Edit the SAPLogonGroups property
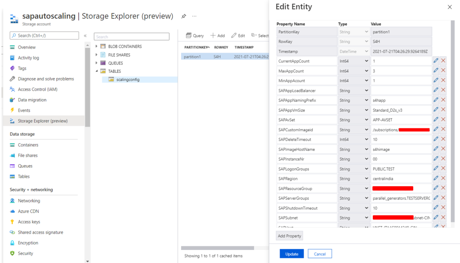 coord(436,169)
